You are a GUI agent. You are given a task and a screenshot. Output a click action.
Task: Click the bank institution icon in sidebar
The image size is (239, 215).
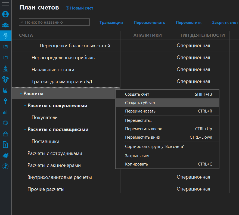click(5, 134)
